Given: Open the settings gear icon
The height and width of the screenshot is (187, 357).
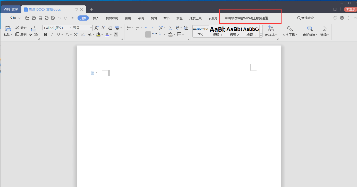Looking at the screenshot, I should [x=342, y=18].
